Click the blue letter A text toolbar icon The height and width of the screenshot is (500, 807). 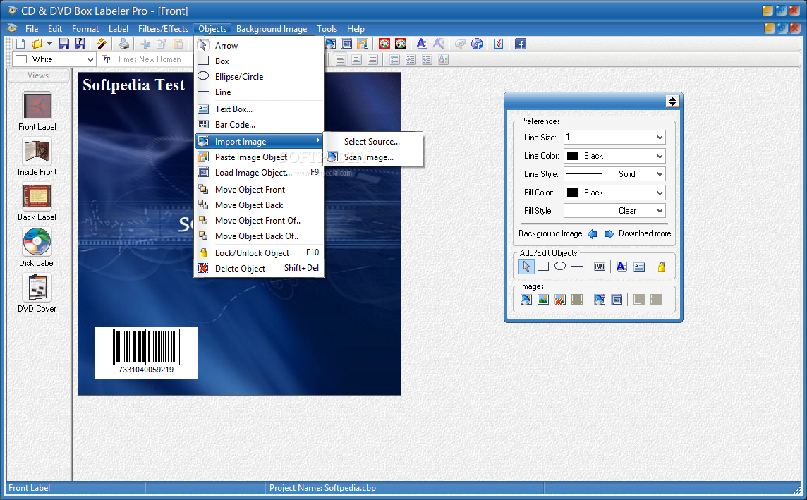tap(422, 44)
